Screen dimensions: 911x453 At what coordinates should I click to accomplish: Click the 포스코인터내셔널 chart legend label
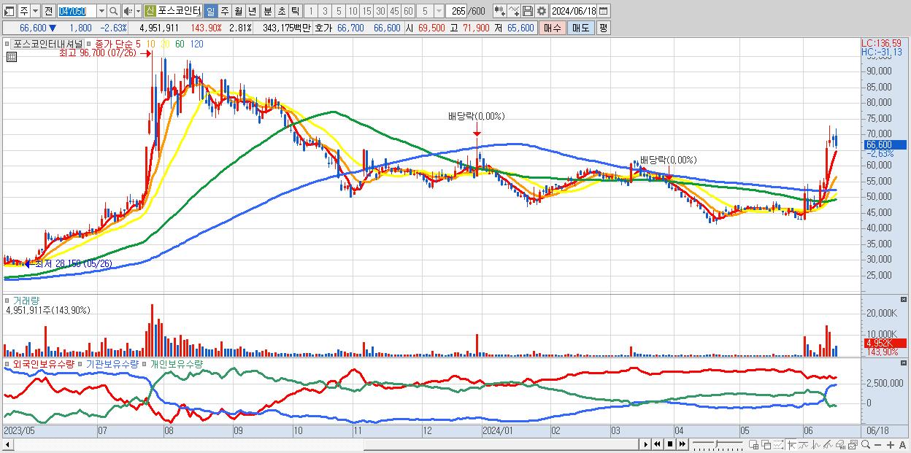(x=47, y=44)
